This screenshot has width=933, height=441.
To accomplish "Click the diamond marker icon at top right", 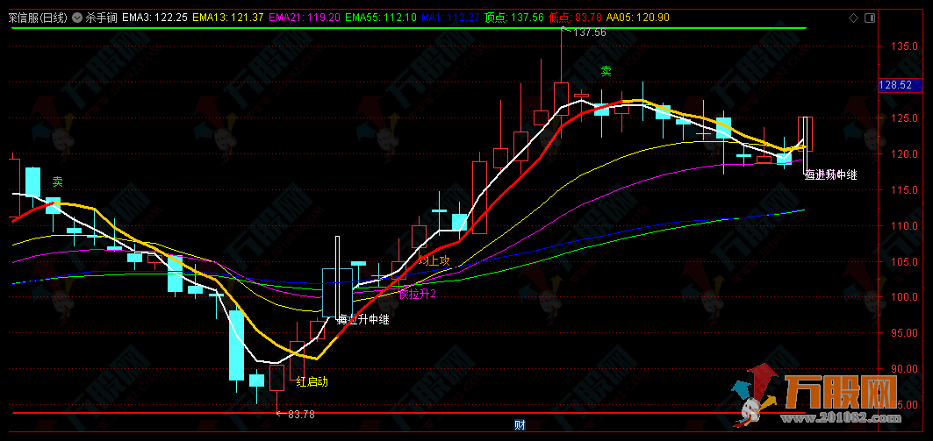I will (853, 18).
